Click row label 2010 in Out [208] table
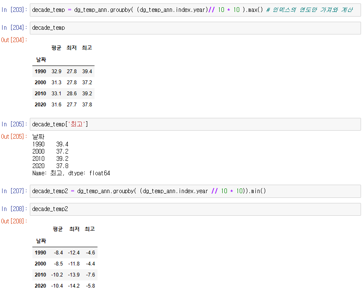Viewport: 364px width, 294px height. [x=40, y=275]
